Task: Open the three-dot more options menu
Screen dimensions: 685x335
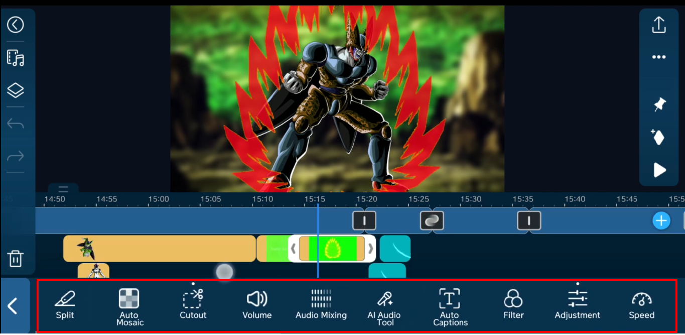Action: pos(659,57)
